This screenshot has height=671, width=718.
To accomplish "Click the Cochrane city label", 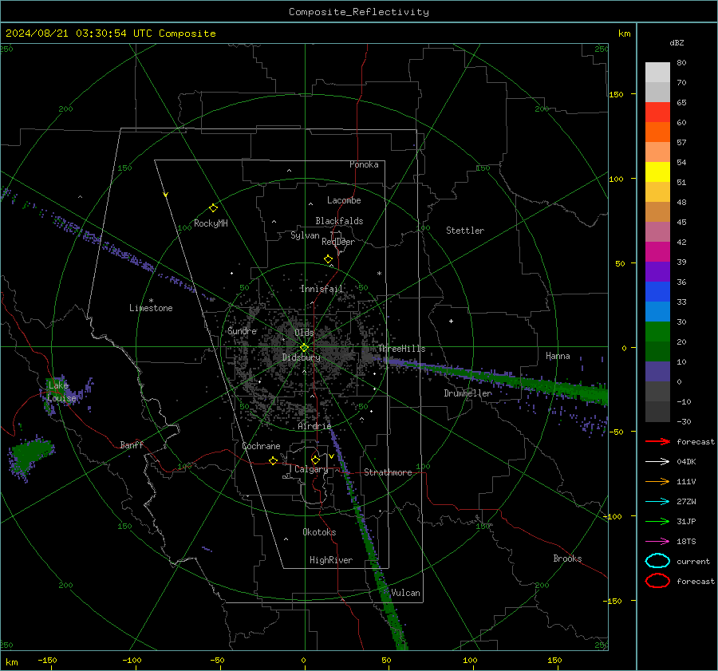I will [x=261, y=446].
